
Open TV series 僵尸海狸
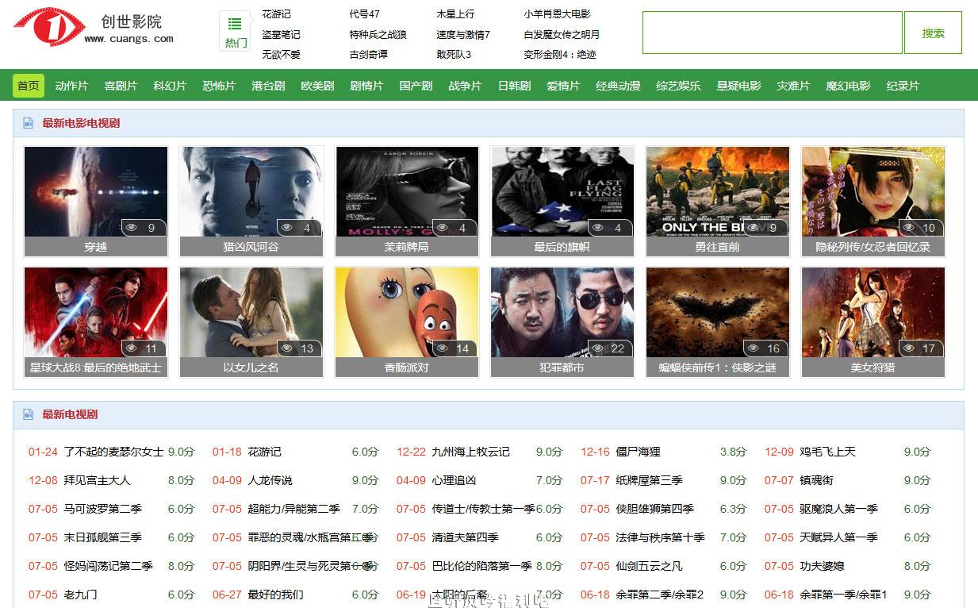[638, 452]
